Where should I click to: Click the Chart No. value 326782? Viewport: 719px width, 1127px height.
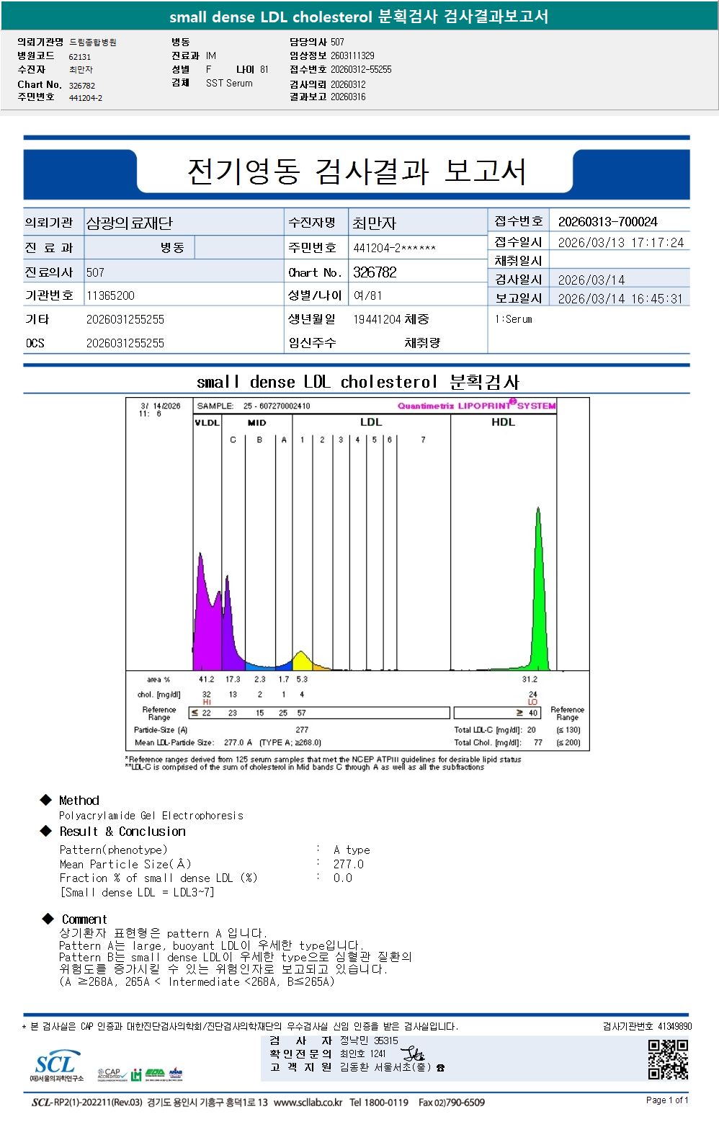tap(375, 272)
